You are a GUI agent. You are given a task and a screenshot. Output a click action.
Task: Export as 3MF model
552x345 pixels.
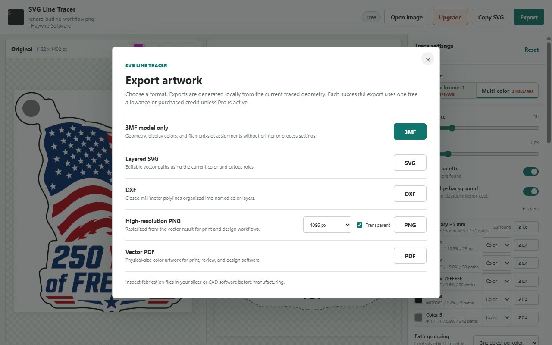(410, 132)
